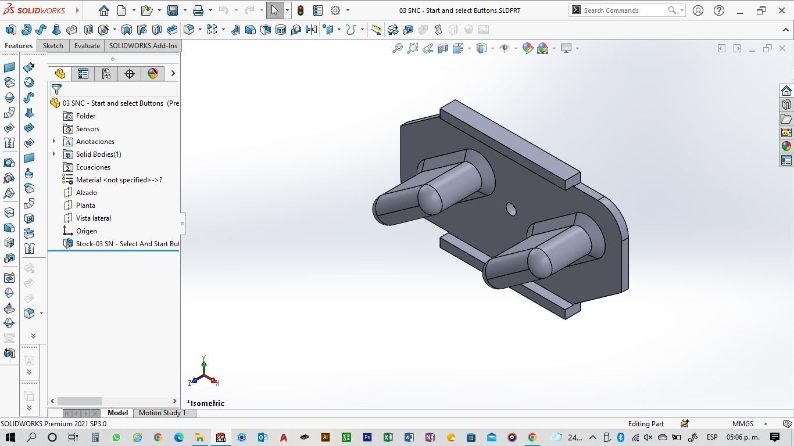The width and height of the screenshot is (794, 446).
Task: Open the View Settings monitor dropdown
Action: pos(577,48)
